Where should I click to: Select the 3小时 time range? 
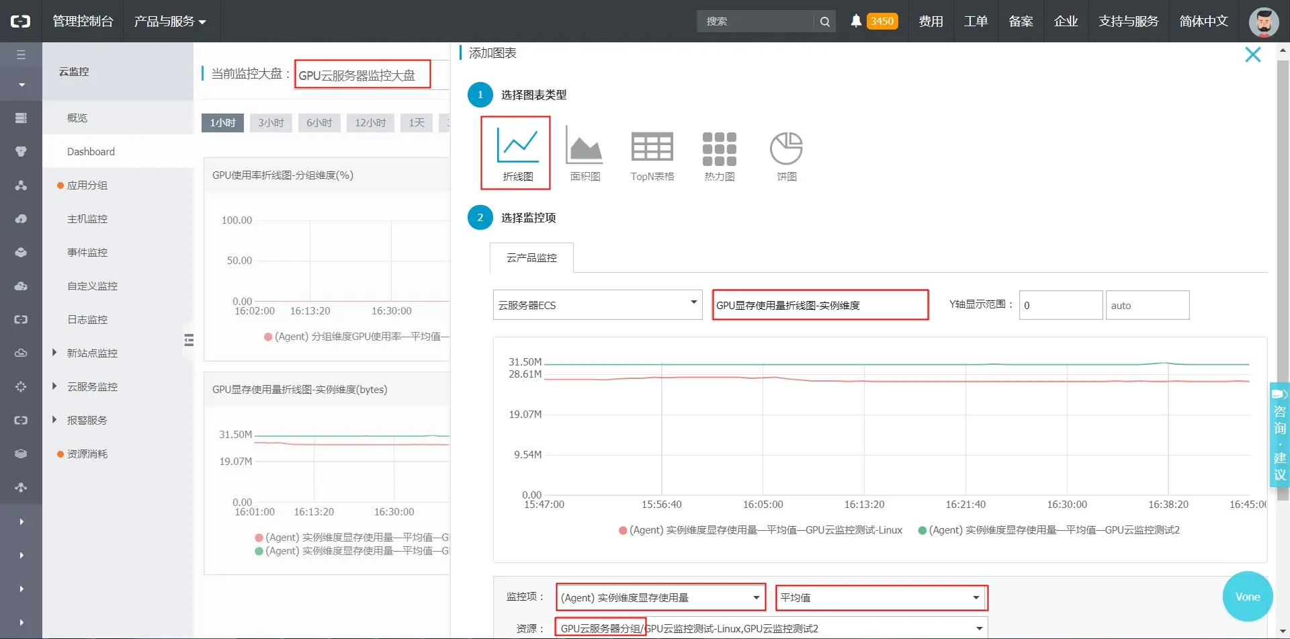click(x=271, y=123)
